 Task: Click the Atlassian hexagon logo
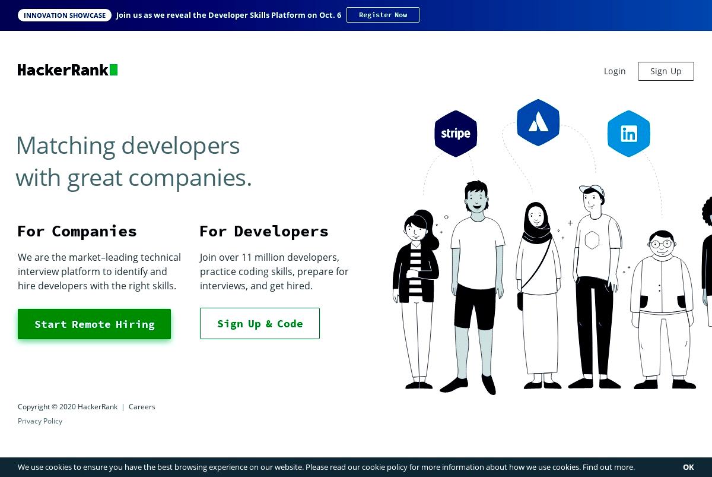tap(538, 122)
